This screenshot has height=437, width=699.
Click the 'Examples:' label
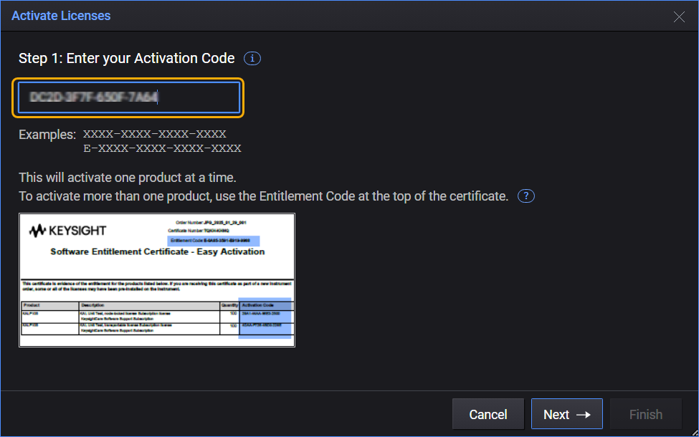click(47, 135)
